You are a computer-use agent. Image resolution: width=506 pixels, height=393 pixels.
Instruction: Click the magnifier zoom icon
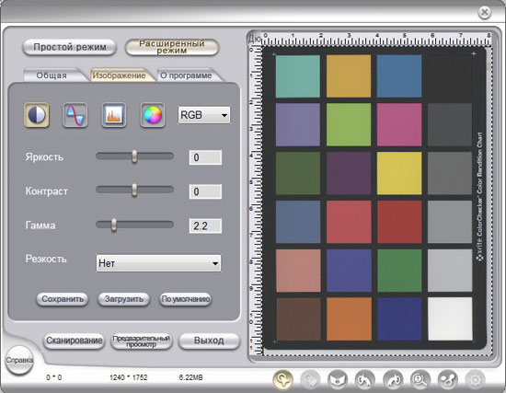(x=420, y=380)
